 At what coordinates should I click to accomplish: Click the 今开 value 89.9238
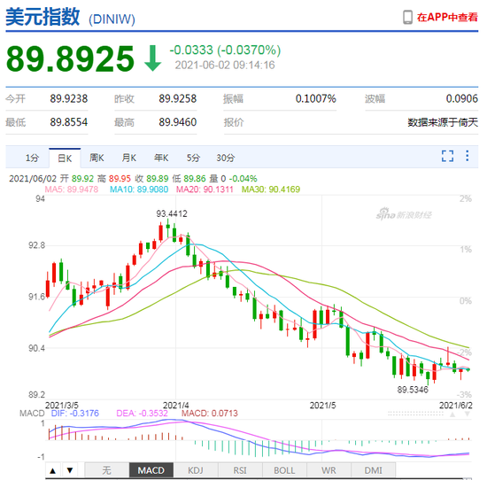point(69,99)
